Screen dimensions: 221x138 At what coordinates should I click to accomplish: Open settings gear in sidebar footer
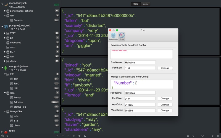pos(2,136)
